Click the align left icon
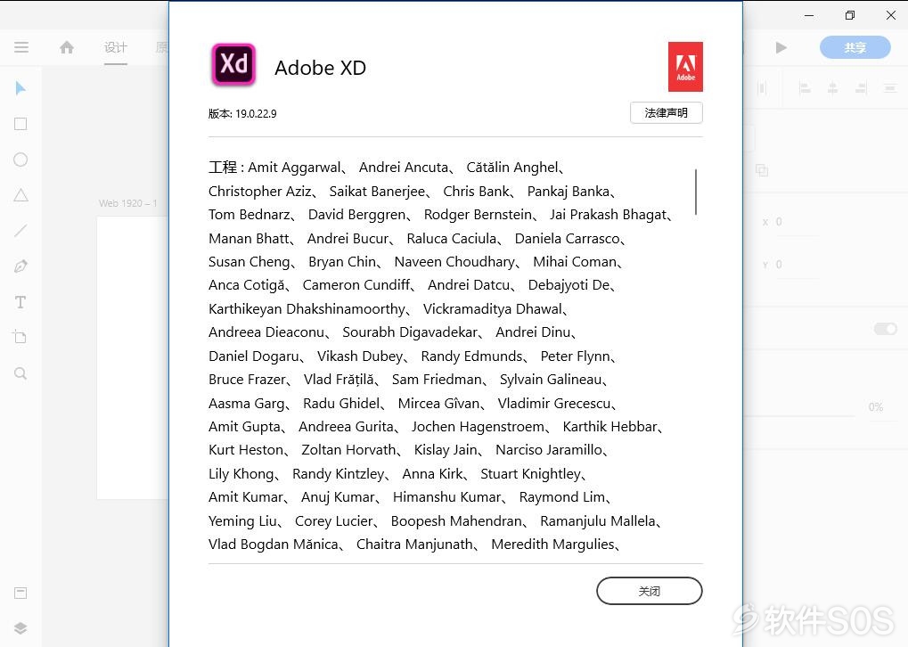The height and width of the screenshot is (647, 908). (x=805, y=88)
